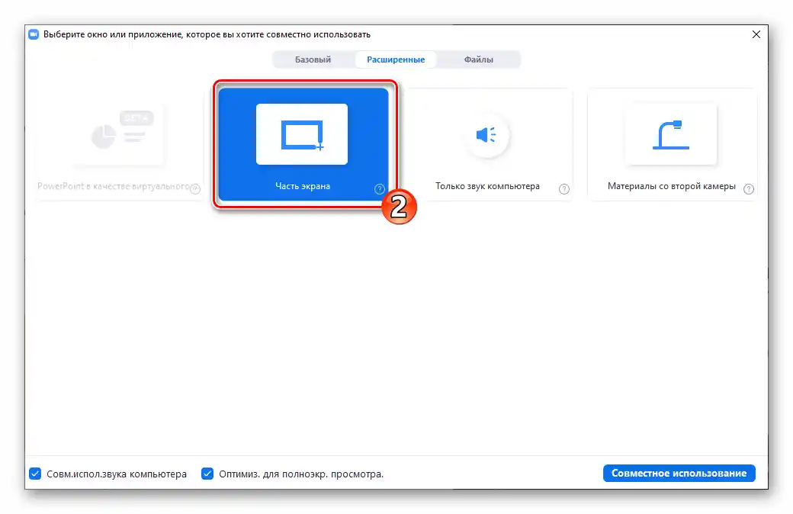Uncheck Оптимиз. для полноэкр. просмотра
This screenshot has height=514, width=793.
207,474
